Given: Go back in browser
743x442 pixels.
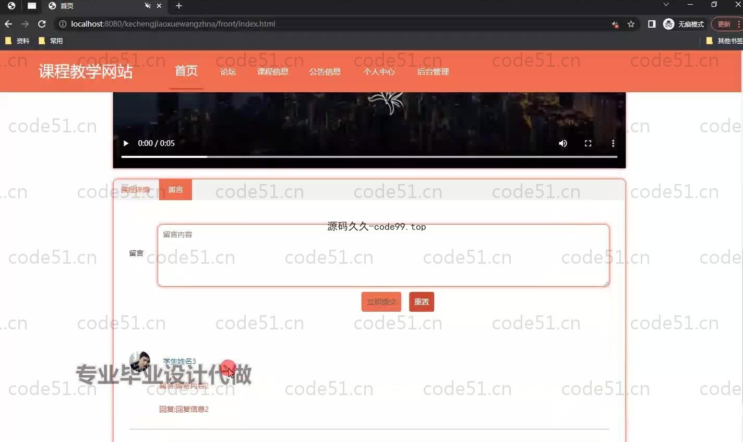Looking at the screenshot, I should click(8, 24).
